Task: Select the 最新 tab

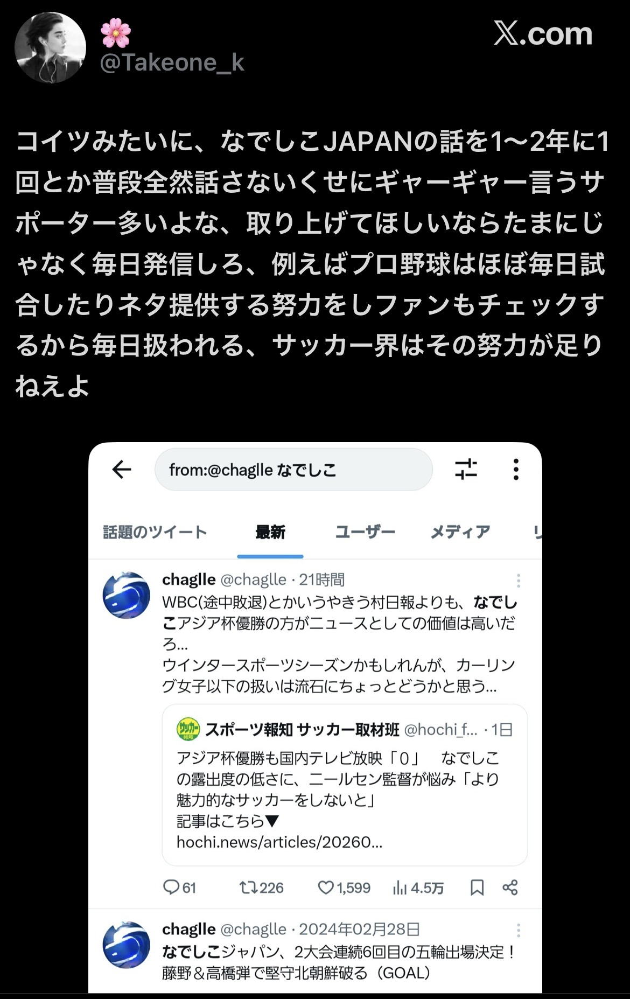Action: pyautogui.click(x=270, y=532)
